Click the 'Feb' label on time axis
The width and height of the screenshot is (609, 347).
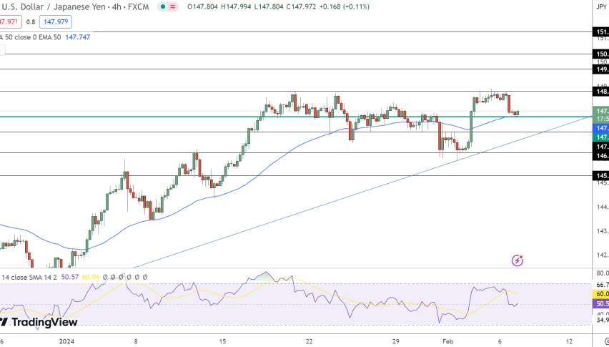pos(448,341)
